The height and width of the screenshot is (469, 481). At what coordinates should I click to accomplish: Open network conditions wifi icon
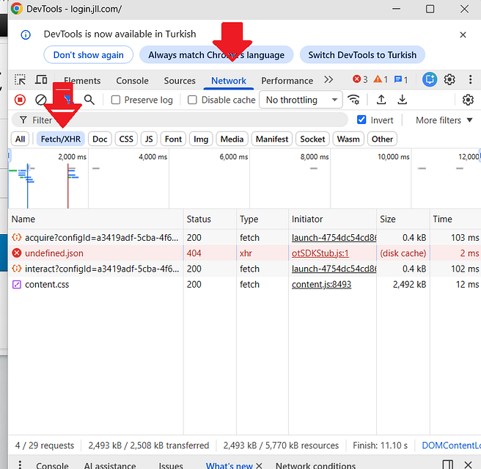point(353,100)
